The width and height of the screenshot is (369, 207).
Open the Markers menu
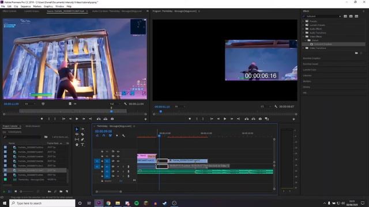tap(37, 6)
